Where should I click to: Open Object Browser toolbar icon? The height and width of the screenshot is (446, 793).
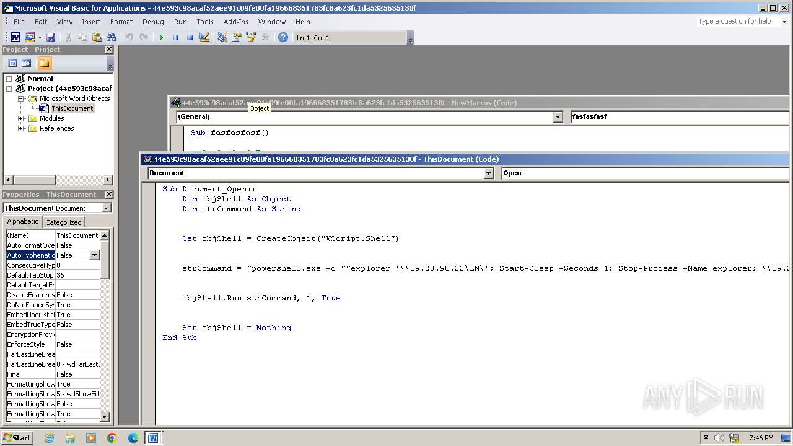click(251, 38)
